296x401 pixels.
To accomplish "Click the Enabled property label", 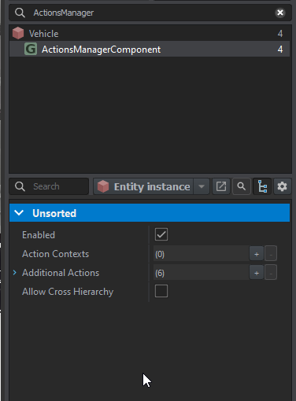I will [x=39, y=235].
